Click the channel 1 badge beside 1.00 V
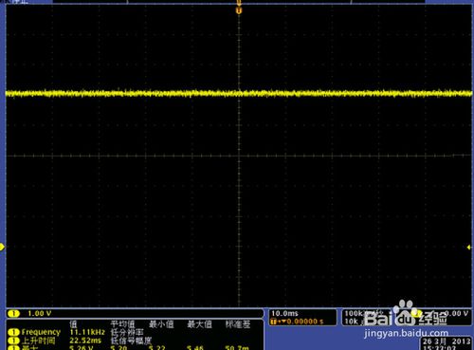The width and height of the screenshot is (474, 350). tap(13, 313)
